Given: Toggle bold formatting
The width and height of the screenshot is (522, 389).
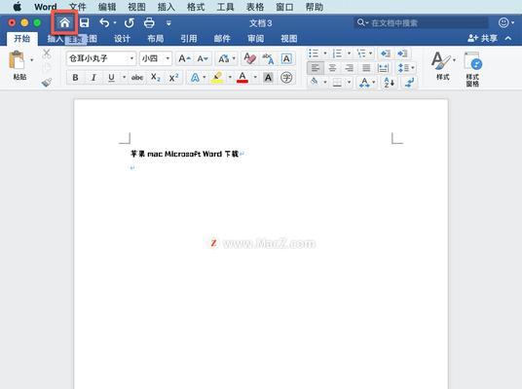Looking at the screenshot, I should (76, 78).
